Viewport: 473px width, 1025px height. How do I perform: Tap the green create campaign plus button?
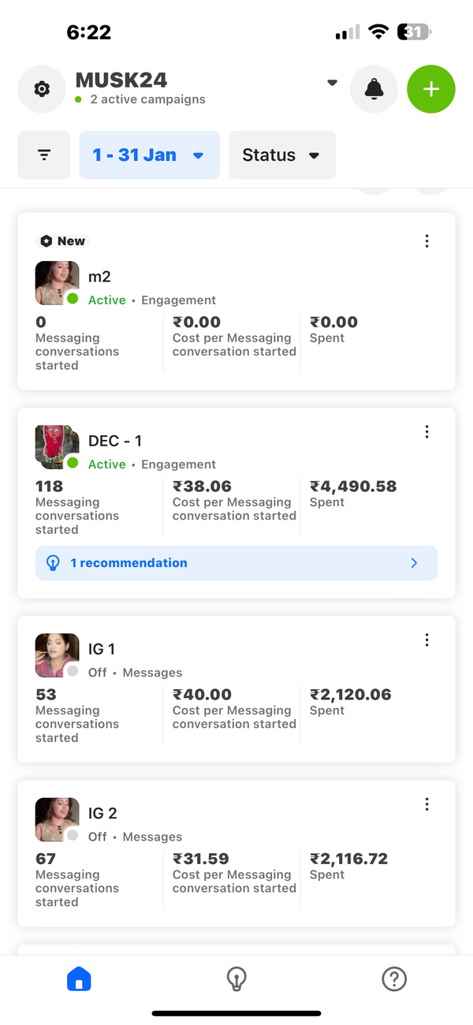pyautogui.click(x=430, y=89)
